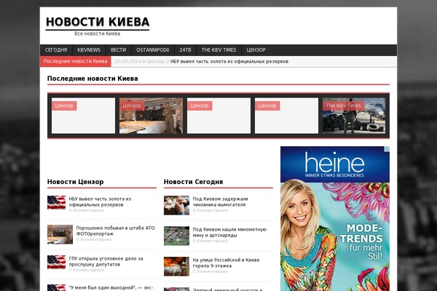
Task: Open Под Киевом задержали чиновника-вымогателя article
Action: (x=220, y=202)
